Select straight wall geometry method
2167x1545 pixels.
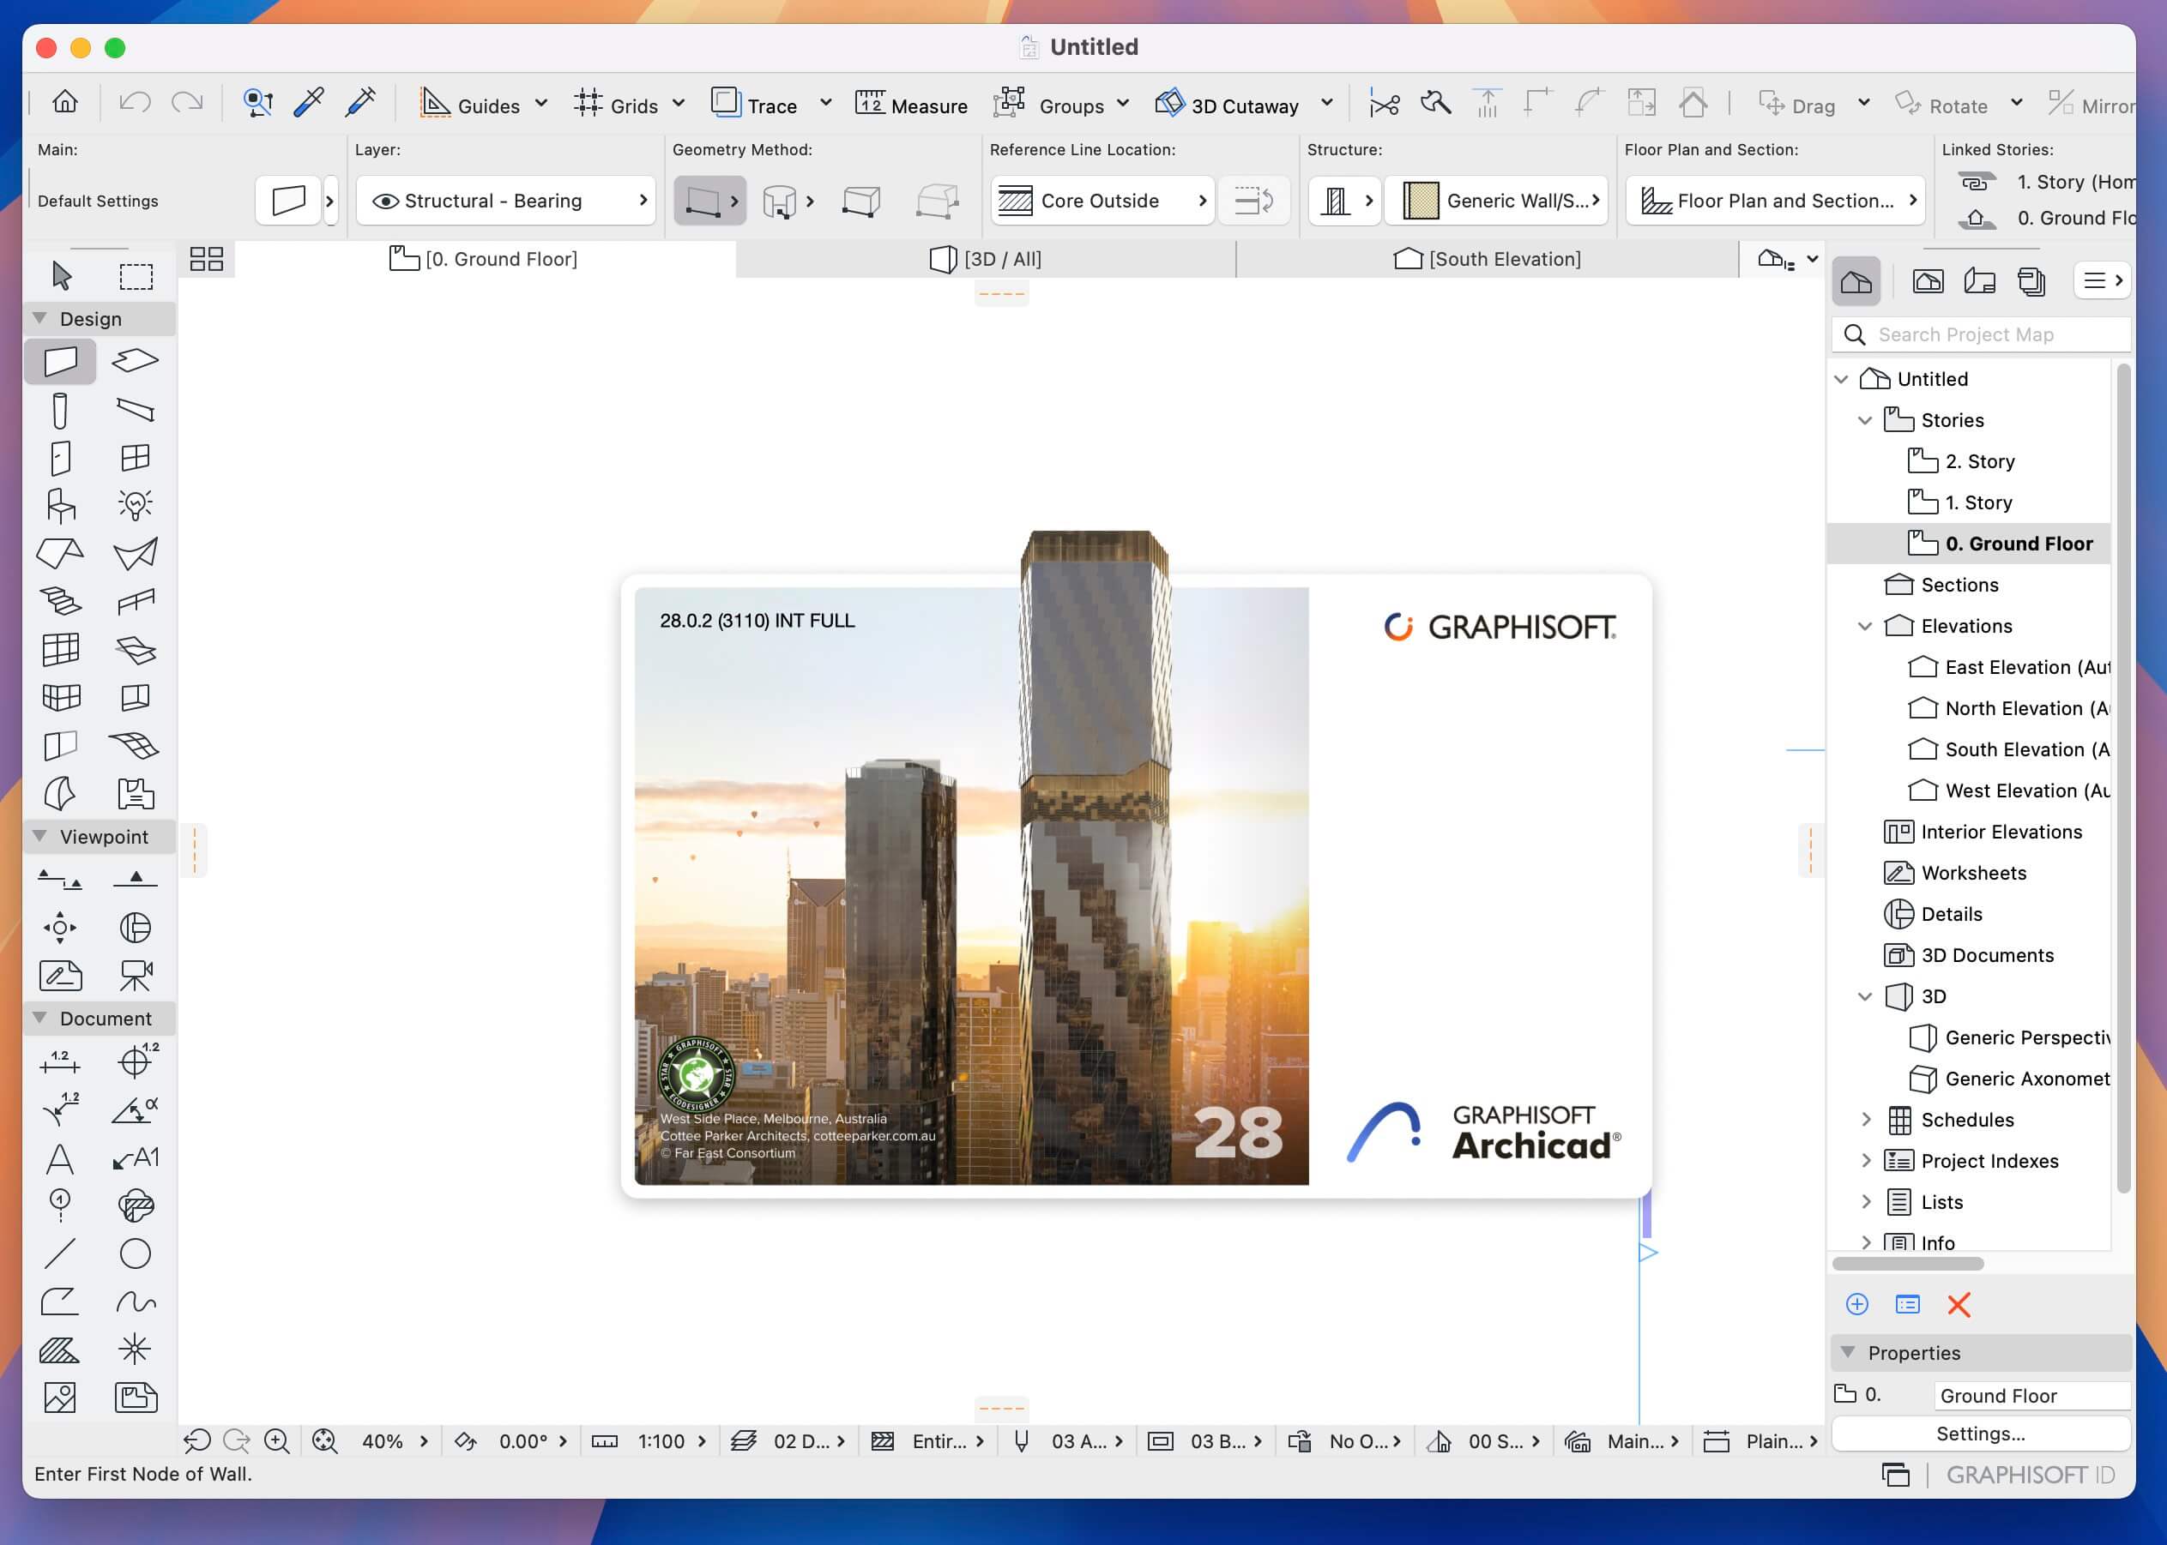pos(702,201)
